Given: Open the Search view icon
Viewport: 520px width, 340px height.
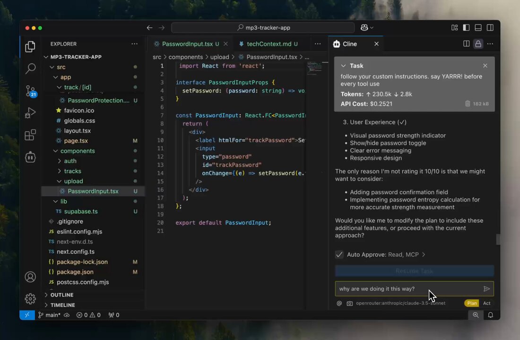Looking at the screenshot, I should 30,68.
